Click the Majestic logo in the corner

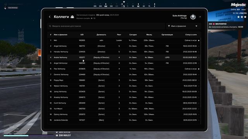(x=238, y=5)
